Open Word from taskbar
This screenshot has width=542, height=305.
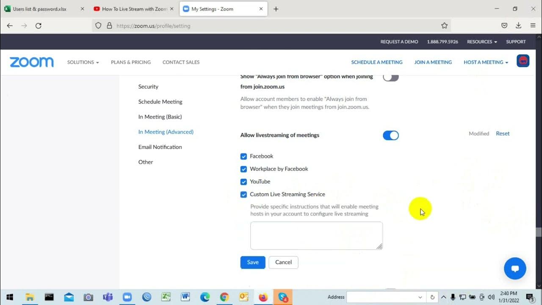tap(185, 297)
